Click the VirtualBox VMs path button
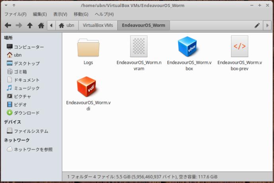Image resolution: width=274 pixels, height=183 pixels. 98,25
